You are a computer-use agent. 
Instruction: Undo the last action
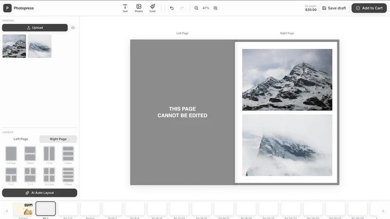click(172, 8)
